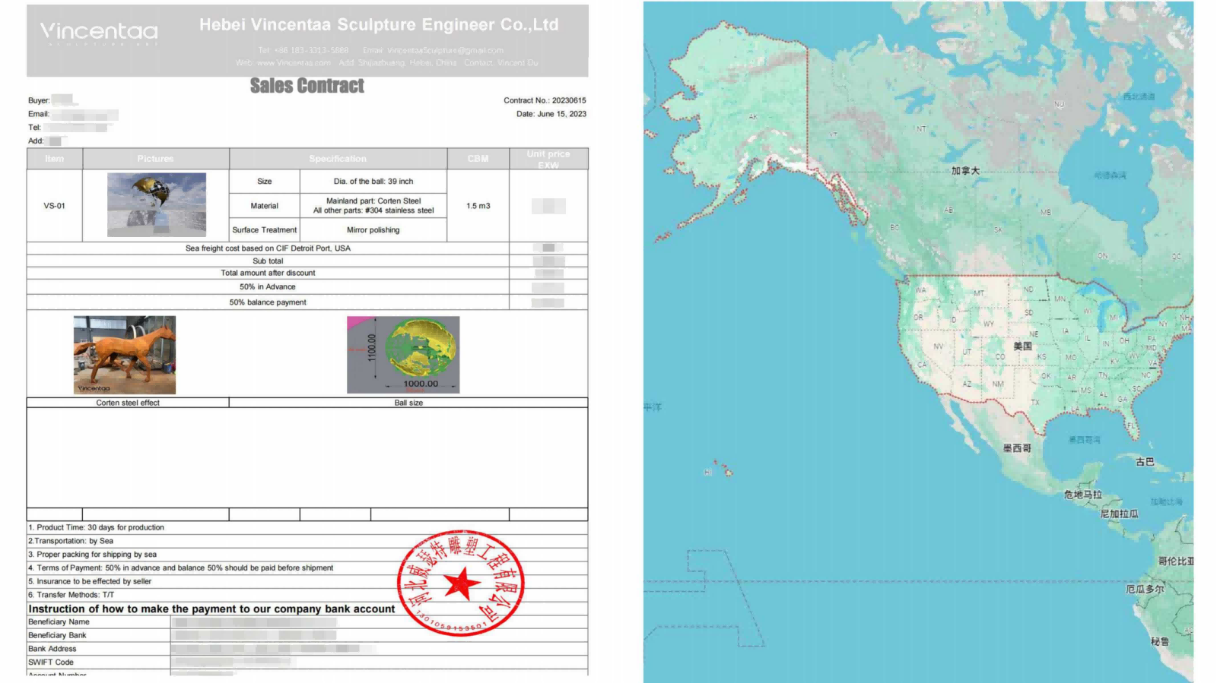Select the CBM value 1.5 m3 cell
Viewport: 1217px width, 683px height.
click(478, 206)
